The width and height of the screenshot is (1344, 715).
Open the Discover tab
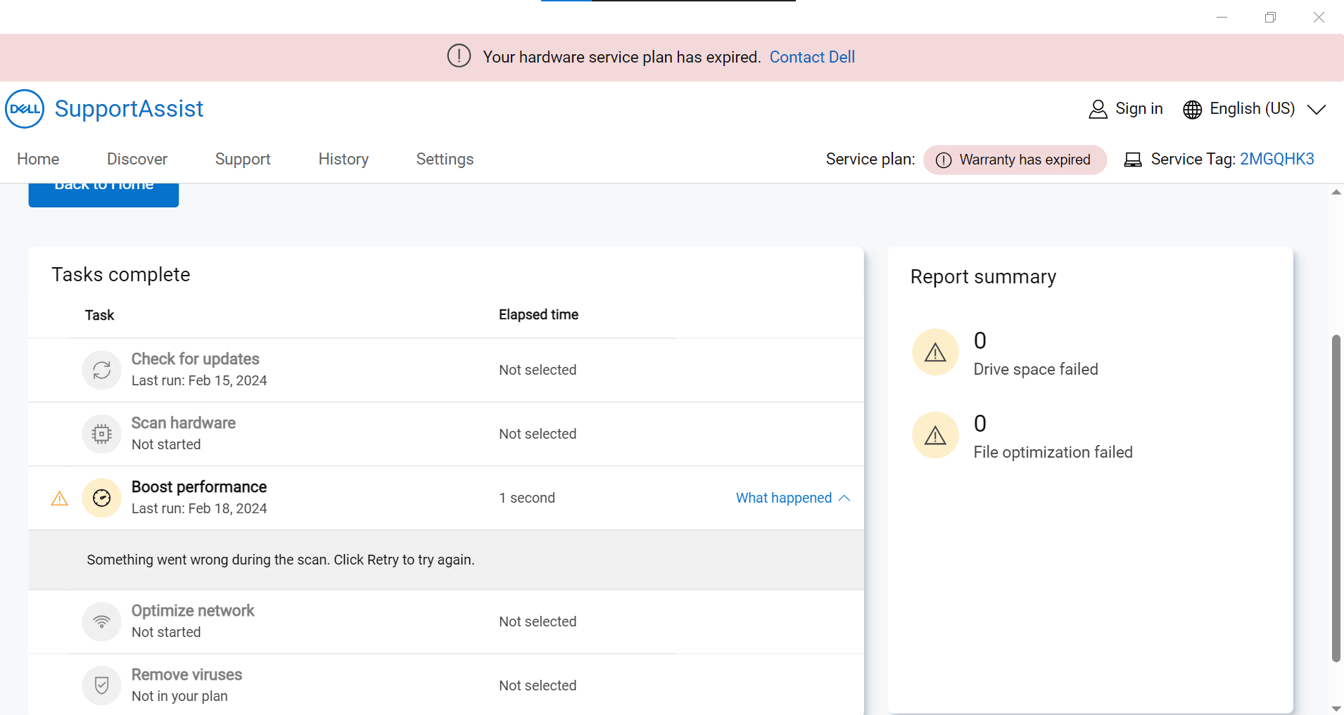pos(137,159)
